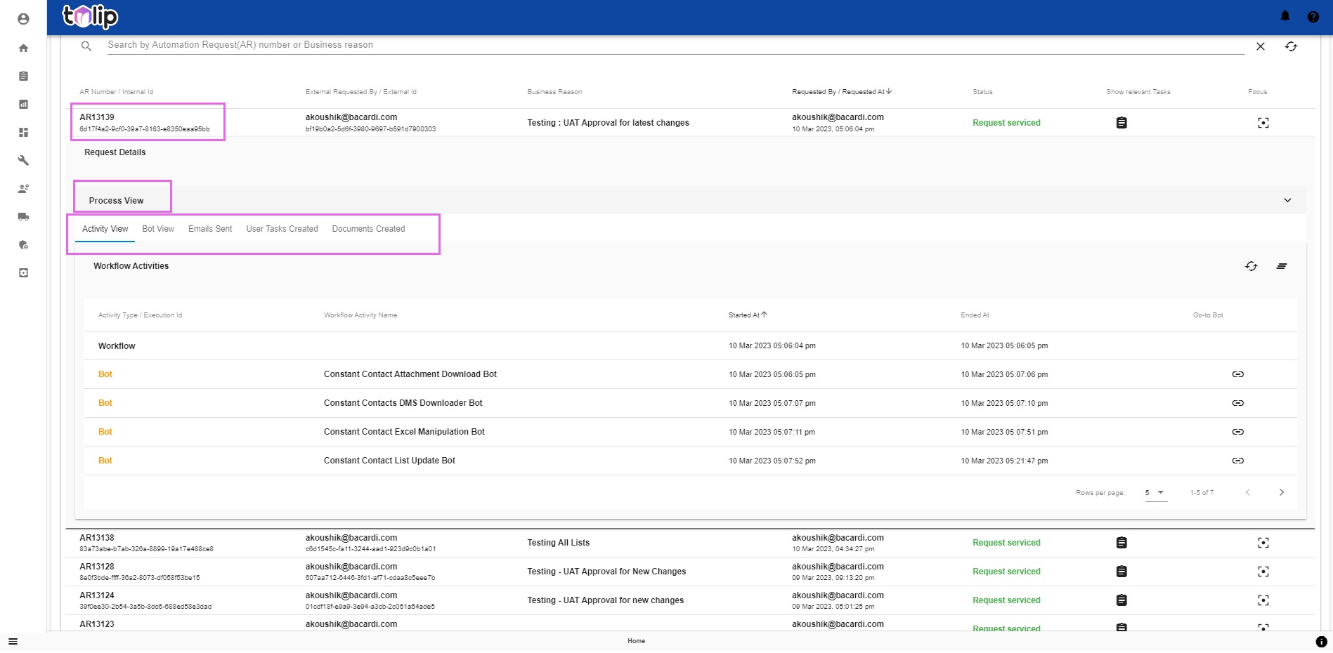The image size is (1333, 653).
Task: Go to bot for Constant Contact Excel Manipulation
Action: click(1238, 432)
